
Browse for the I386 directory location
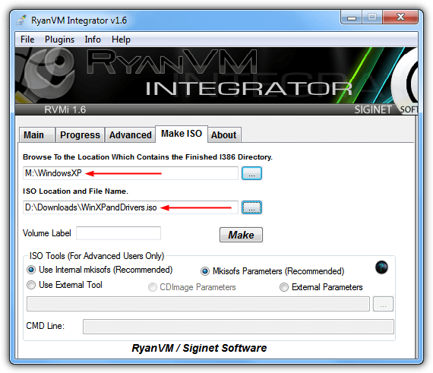251,173
